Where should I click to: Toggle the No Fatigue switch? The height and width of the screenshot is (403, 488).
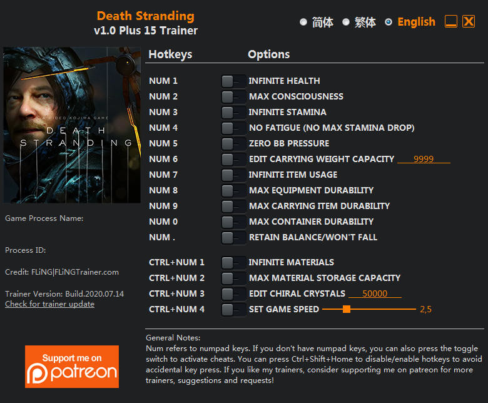233,128
